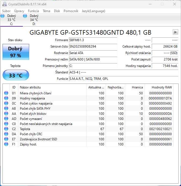Click the Rozhranie field Serial ATA

pos(93,53)
